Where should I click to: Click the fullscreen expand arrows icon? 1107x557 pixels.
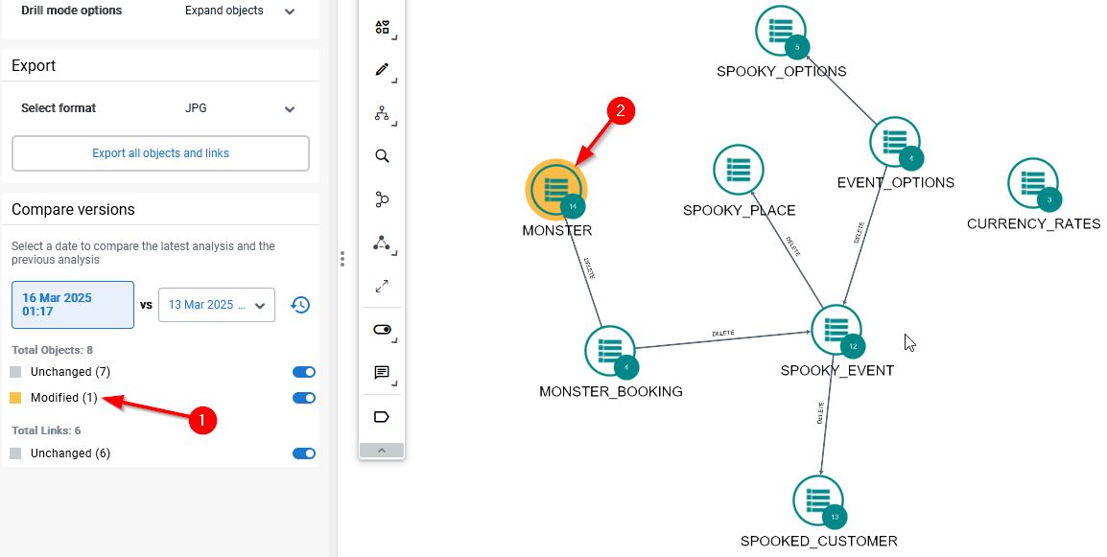pos(382,286)
